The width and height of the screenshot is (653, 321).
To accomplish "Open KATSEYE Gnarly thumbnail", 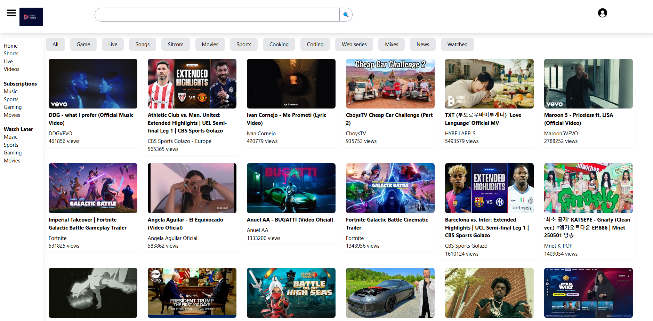I will coord(588,188).
